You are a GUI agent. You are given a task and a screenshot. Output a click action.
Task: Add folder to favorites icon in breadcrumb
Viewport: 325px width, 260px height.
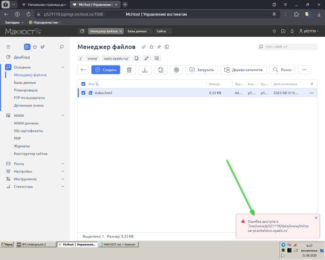click(x=157, y=58)
